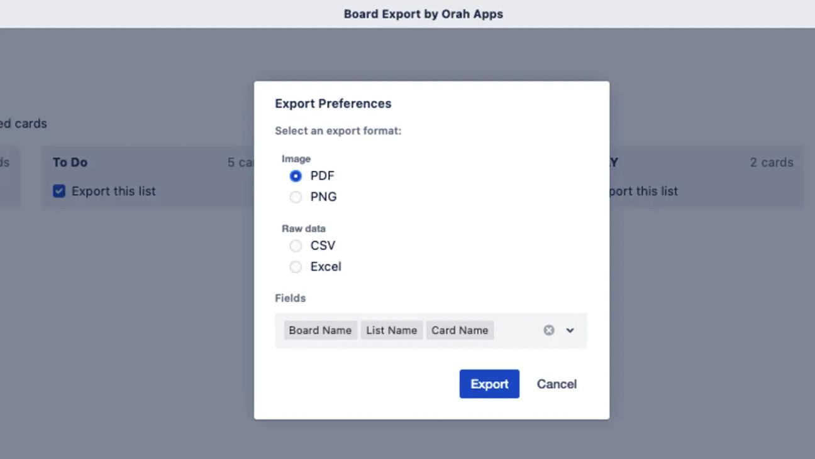Image resolution: width=815 pixels, height=459 pixels.
Task: Click the Export Preferences heading
Action: click(x=333, y=103)
